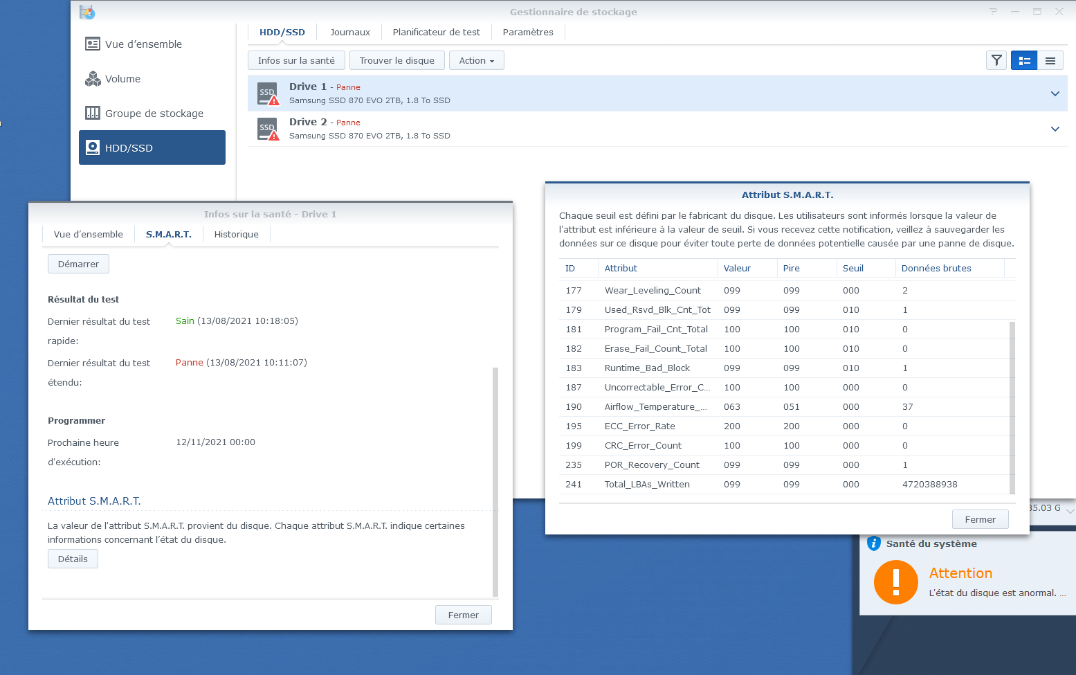Open the Historique tab in health info
The height and width of the screenshot is (675, 1076).
pyautogui.click(x=236, y=235)
